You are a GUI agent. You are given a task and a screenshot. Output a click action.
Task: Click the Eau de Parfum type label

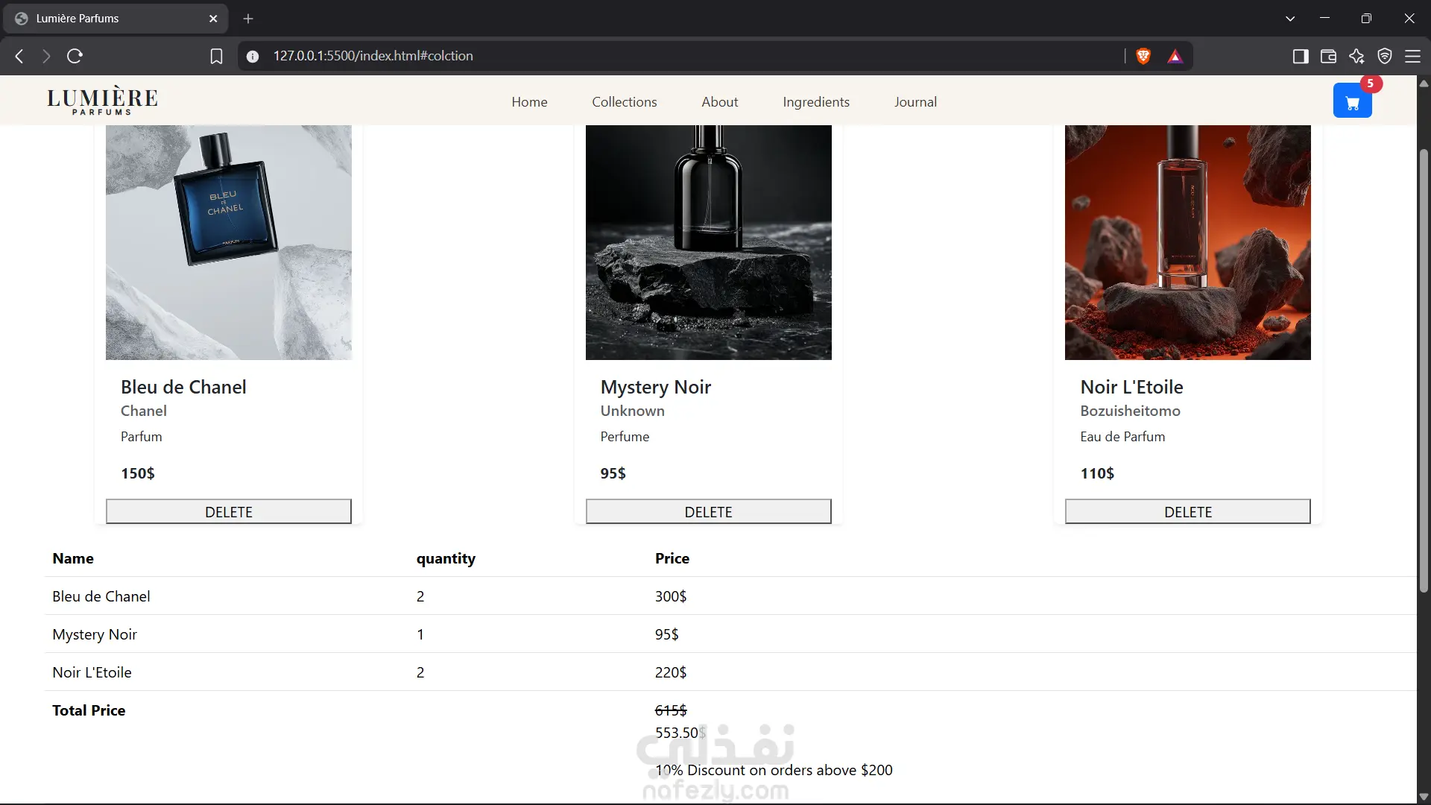click(1122, 437)
